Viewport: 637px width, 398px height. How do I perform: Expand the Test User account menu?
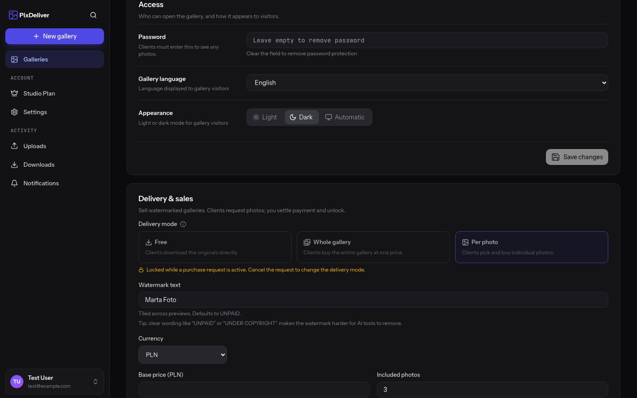click(54, 382)
